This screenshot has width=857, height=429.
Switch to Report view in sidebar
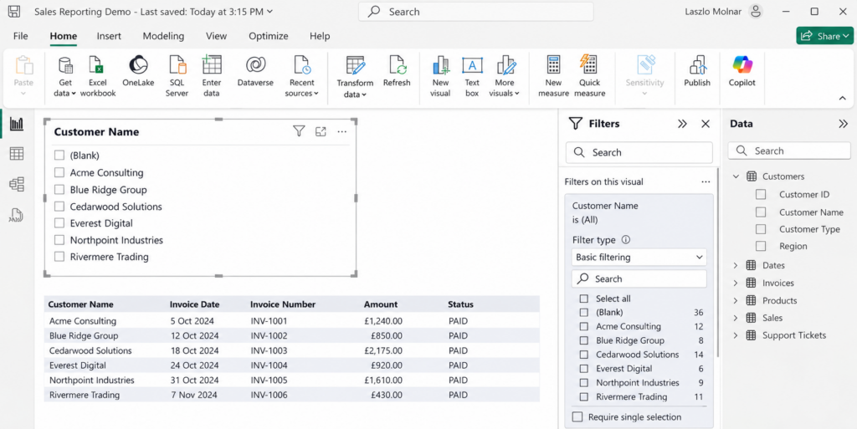[x=17, y=124]
